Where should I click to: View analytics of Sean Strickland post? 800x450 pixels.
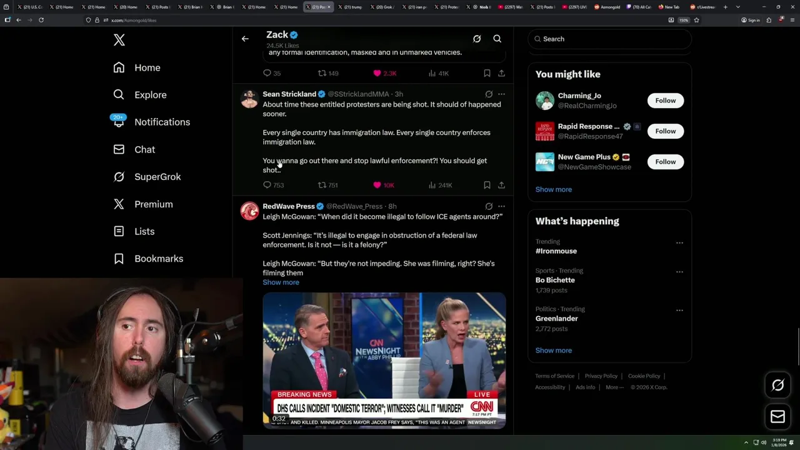tap(440, 185)
